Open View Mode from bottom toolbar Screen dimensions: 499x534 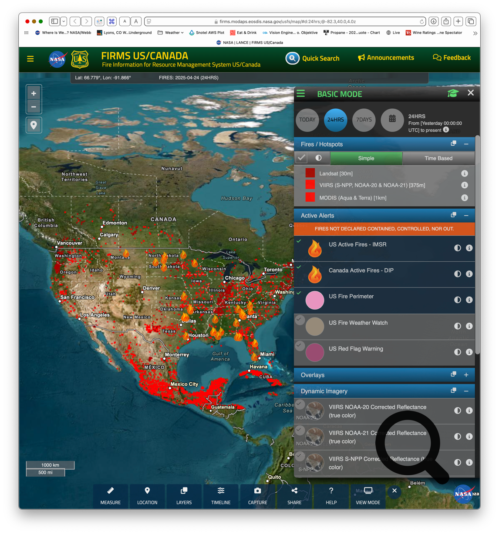pyautogui.click(x=368, y=496)
